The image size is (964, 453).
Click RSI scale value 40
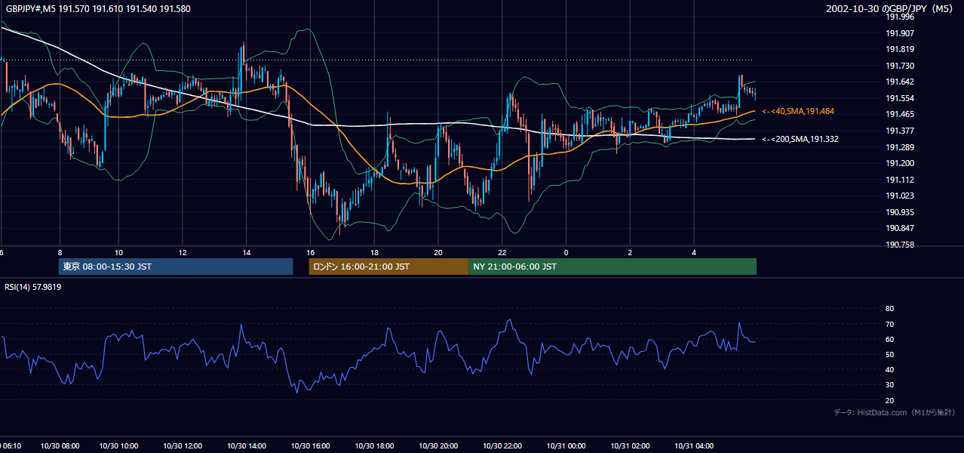[x=889, y=370]
